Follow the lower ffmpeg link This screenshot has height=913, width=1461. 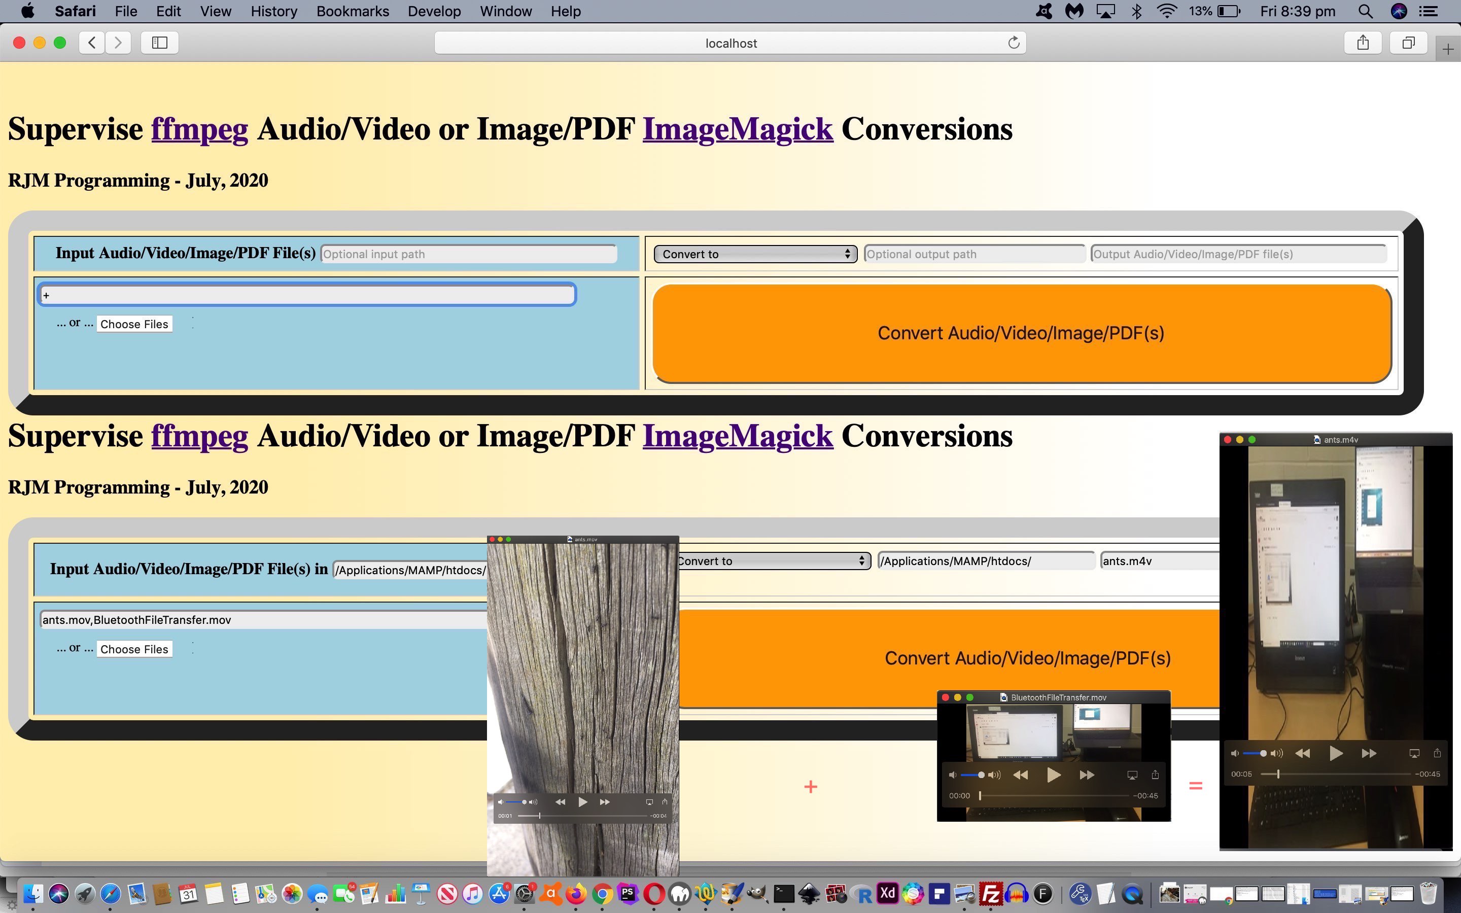pos(199,436)
